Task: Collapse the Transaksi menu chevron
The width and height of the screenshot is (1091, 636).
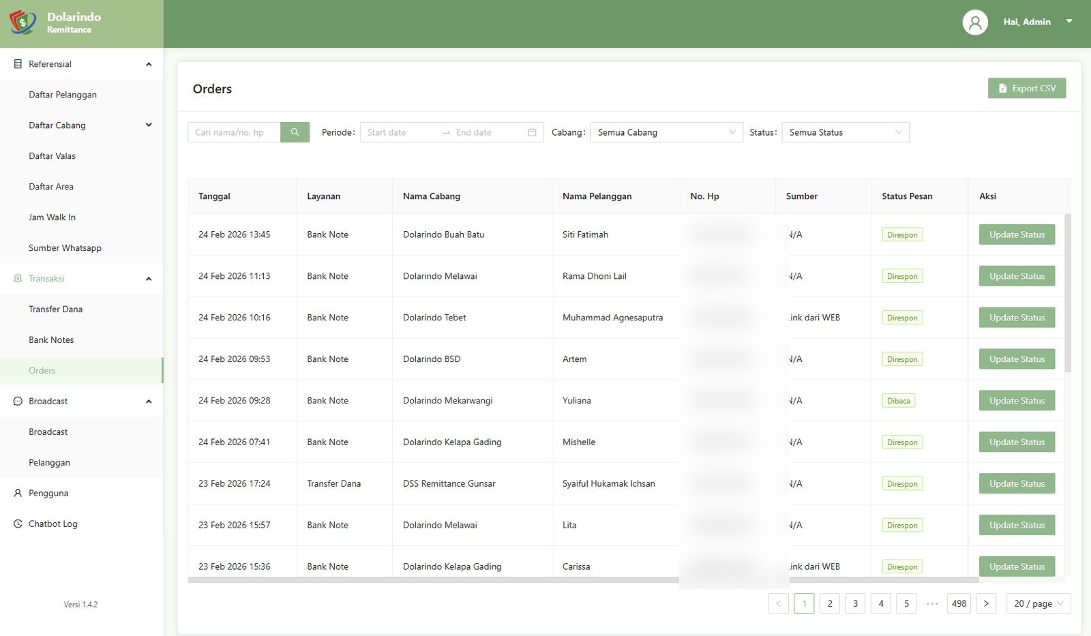Action: coord(149,279)
